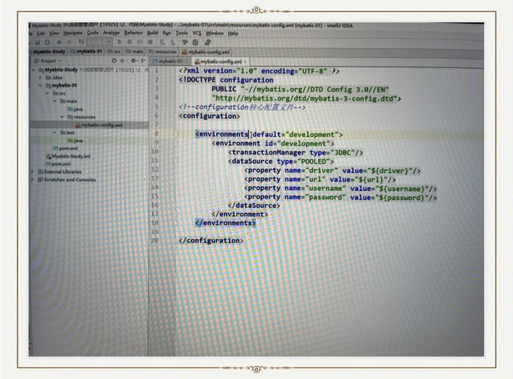The height and width of the screenshot is (379, 513).
Task: Select pom.xml under mybatis-01 module
Action: [x=65, y=148]
